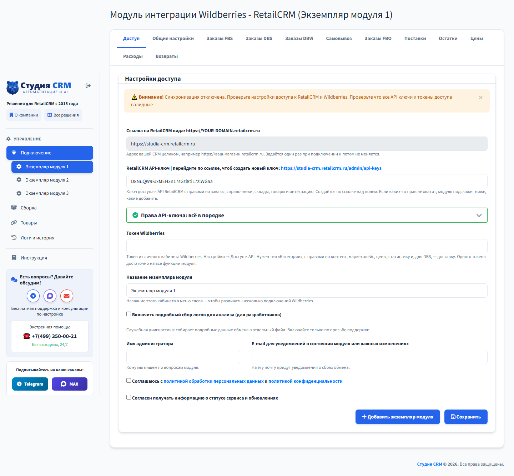Click the red email support icon
The width and height of the screenshot is (514, 476).
pos(67,296)
